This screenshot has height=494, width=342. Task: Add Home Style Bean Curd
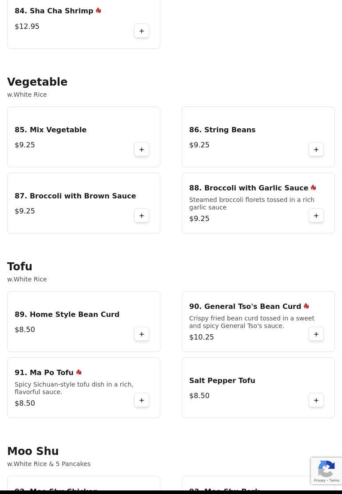pyautogui.click(x=142, y=334)
